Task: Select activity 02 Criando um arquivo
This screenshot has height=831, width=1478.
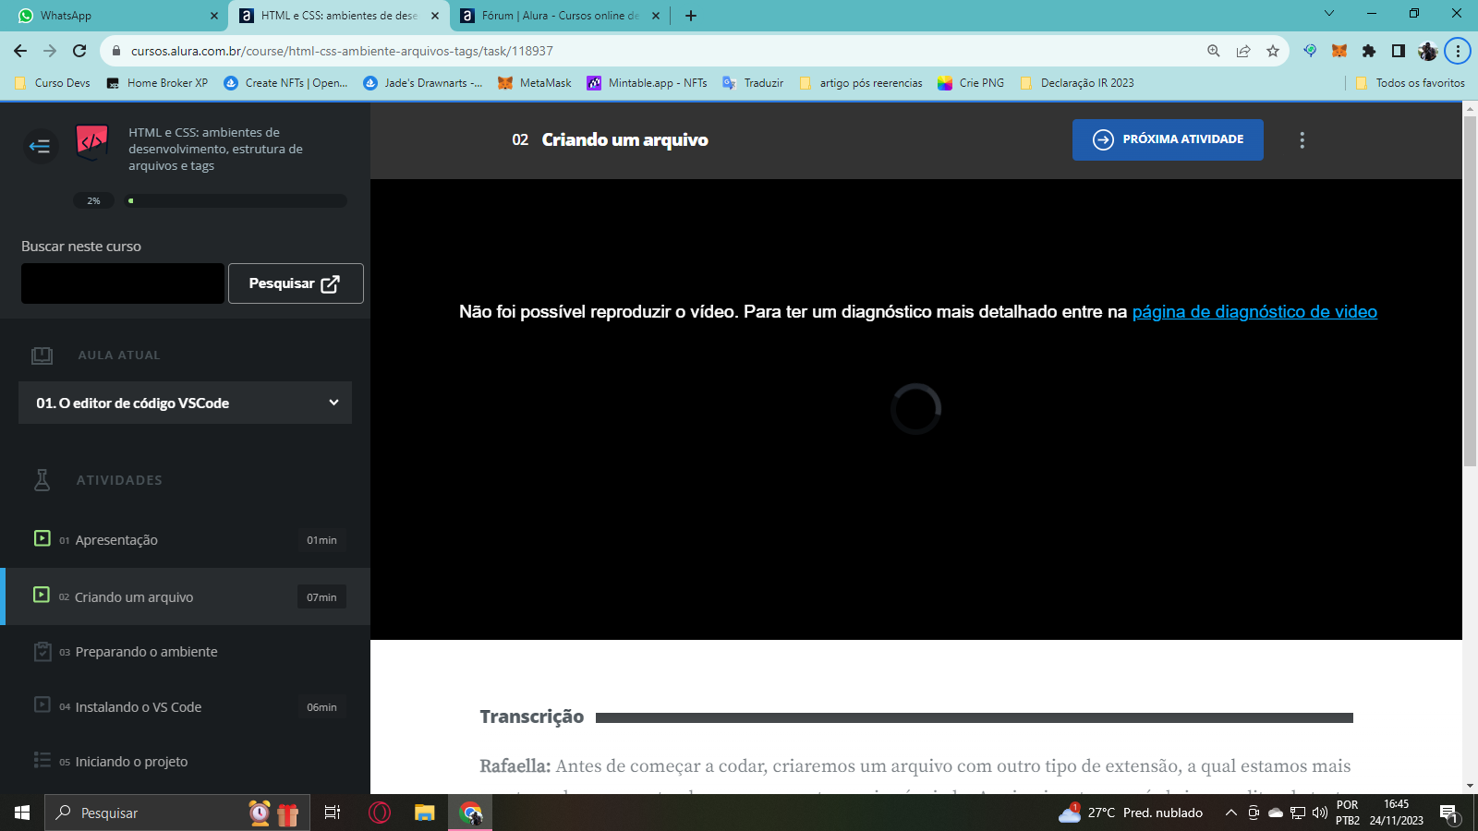Action: [x=185, y=596]
